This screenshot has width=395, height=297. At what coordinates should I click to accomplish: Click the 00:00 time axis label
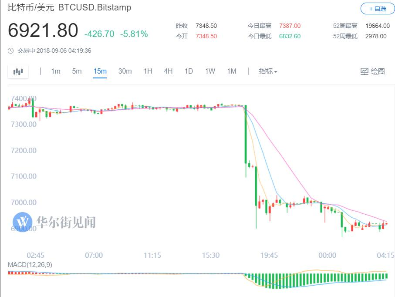327,256
